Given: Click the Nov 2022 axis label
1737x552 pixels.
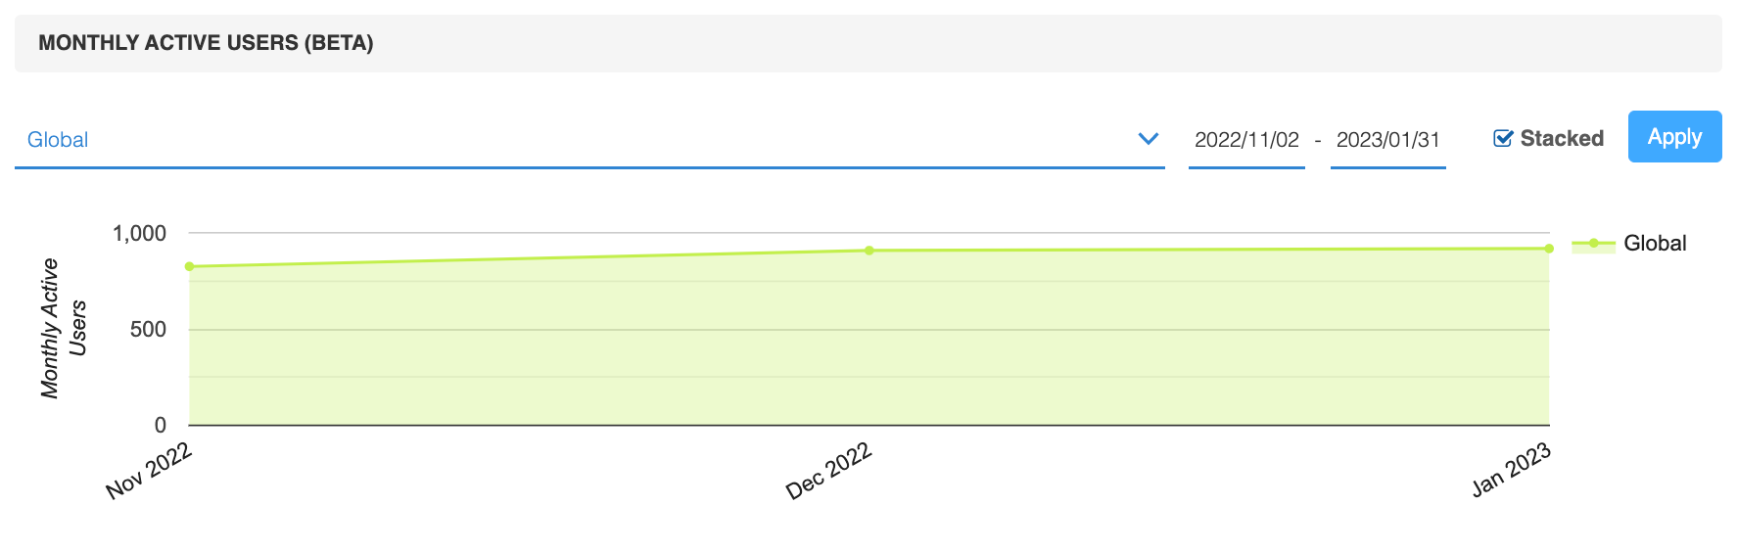Looking at the screenshot, I should click(149, 471).
